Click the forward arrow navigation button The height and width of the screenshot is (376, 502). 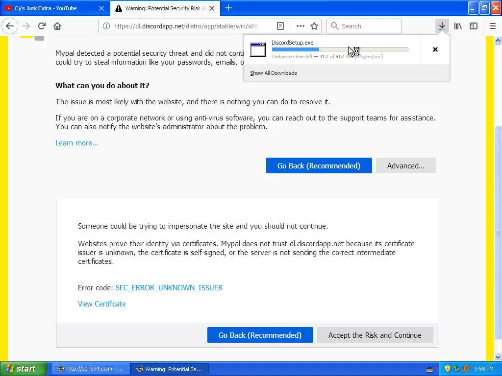tap(26, 26)
